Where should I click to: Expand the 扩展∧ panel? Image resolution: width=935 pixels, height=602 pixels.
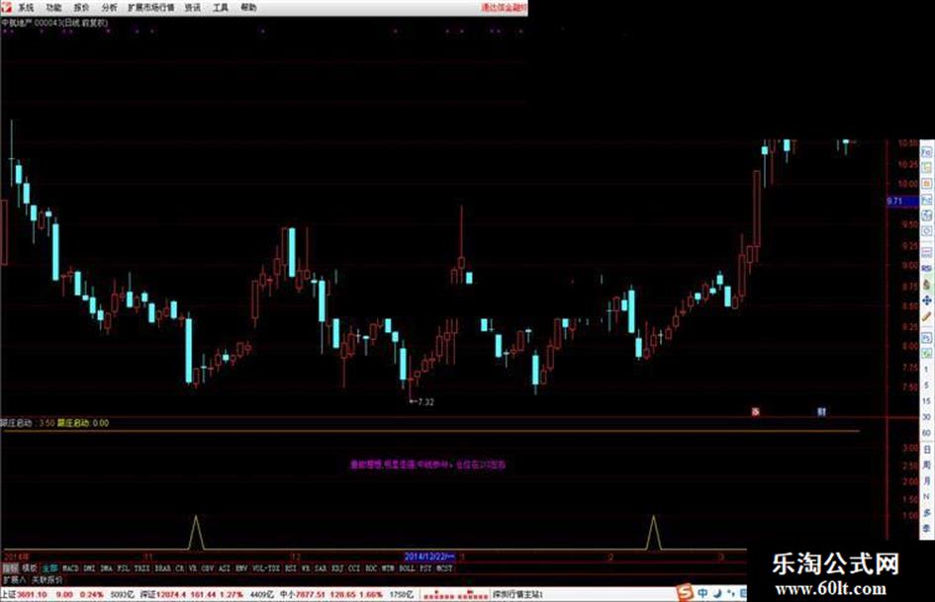[x=14, y=579]
